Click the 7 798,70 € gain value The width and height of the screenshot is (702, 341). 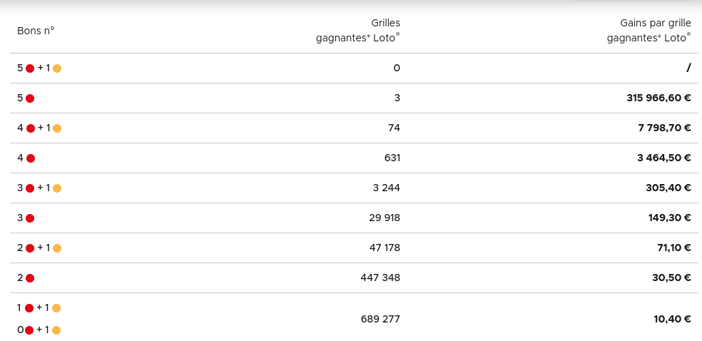[664, 128]
